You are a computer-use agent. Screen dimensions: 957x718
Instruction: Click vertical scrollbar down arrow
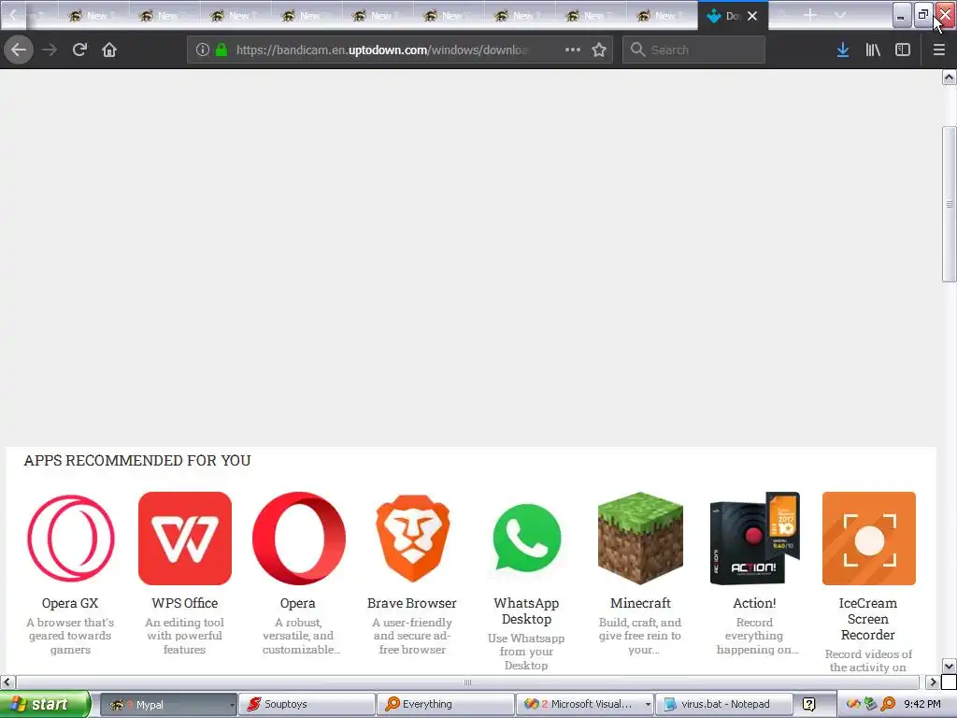(949, 666)
